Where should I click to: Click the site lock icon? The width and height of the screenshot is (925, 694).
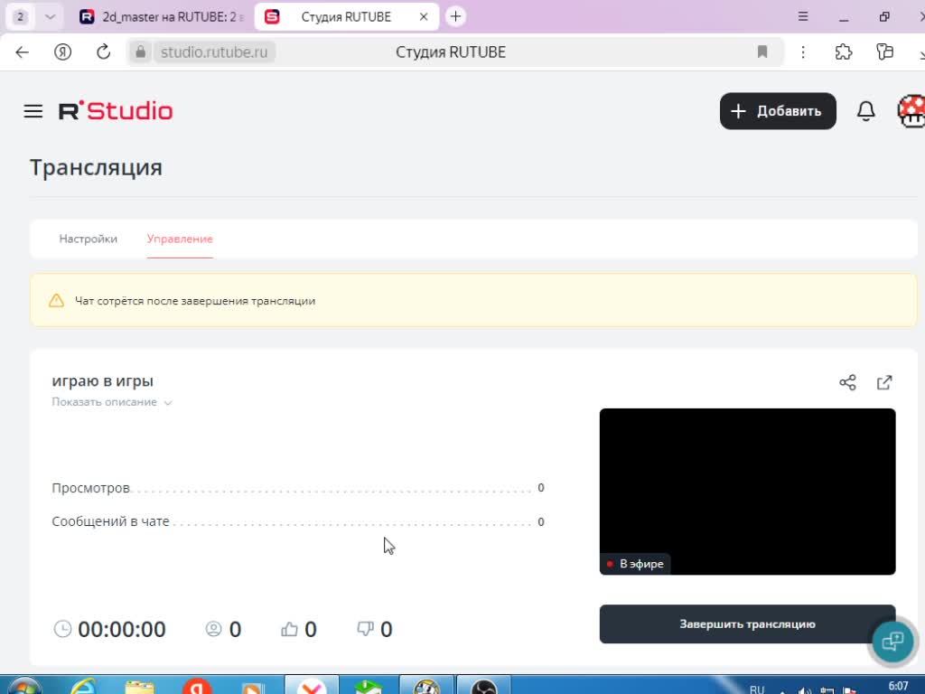pyautogui.click(x=140, y=52)
